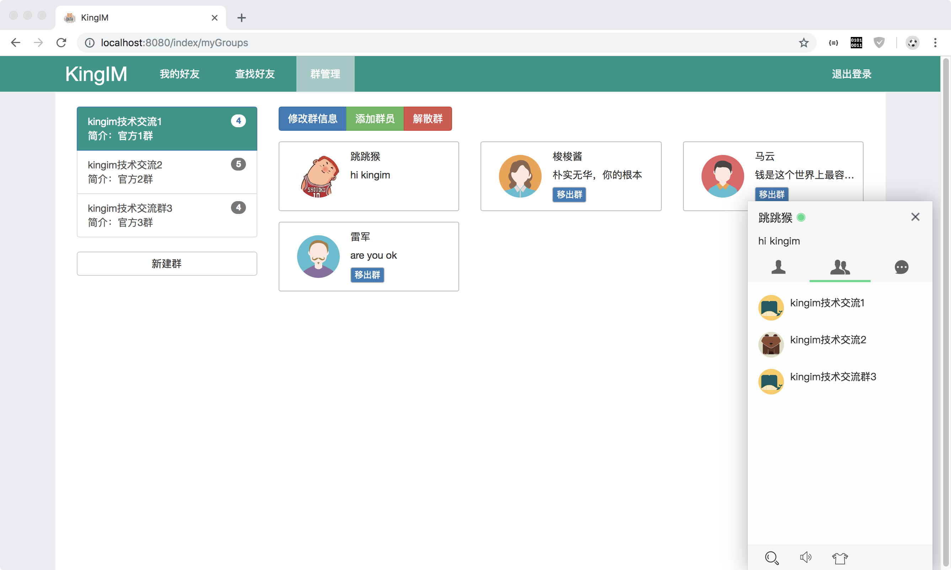951x570 pixels.
Task: Click the search magnifier icon in chat panel
Action: pos(771,558)
